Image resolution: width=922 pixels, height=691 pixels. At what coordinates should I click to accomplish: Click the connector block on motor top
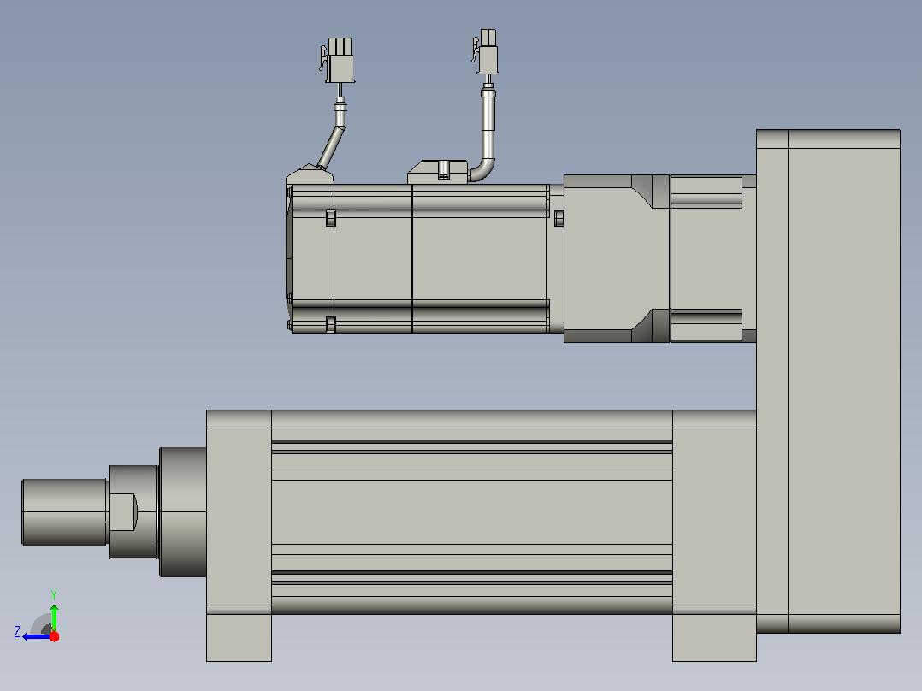pyautogui.click(x=438, y=172)
